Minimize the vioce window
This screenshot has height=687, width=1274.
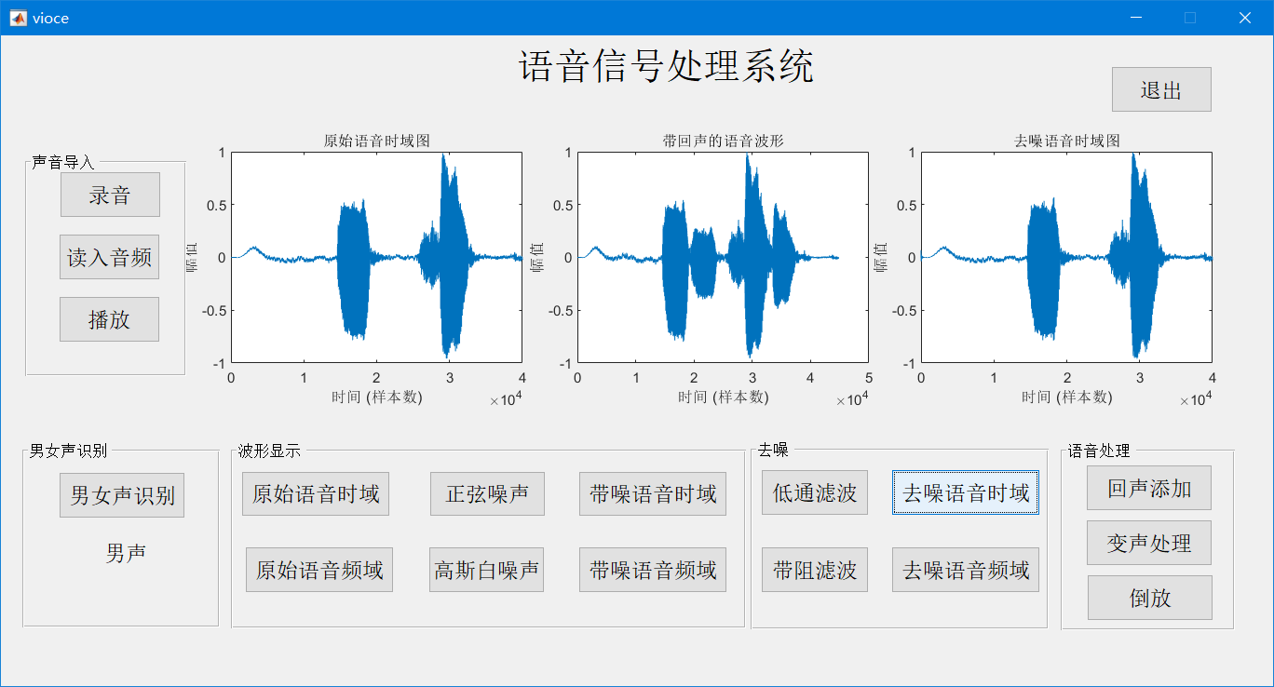coord(1135,18)
